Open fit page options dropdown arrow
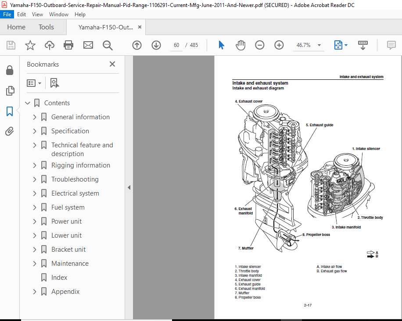This screenshot has height=321, width=402. [x=346, y=45]
